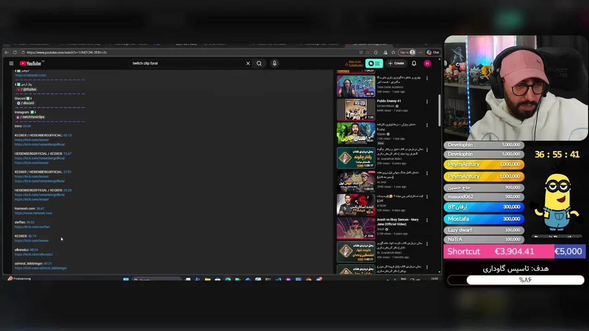Screen dimensions: 589x331
Task: Open the twitchfarsiclips Instagram link
Action: coord(31,117)
